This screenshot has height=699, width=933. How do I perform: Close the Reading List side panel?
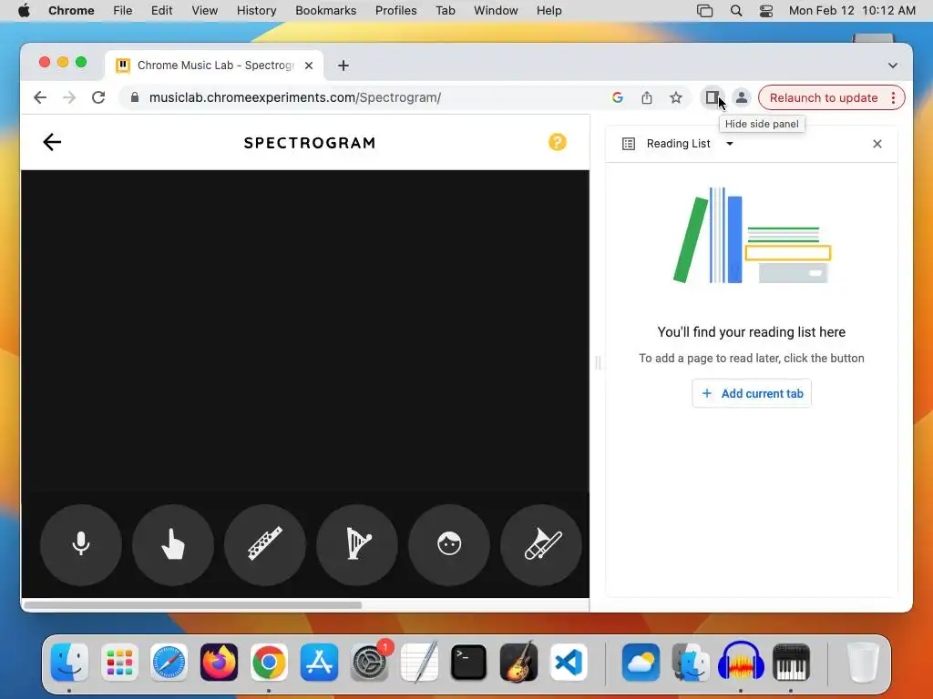coord(877,144)
